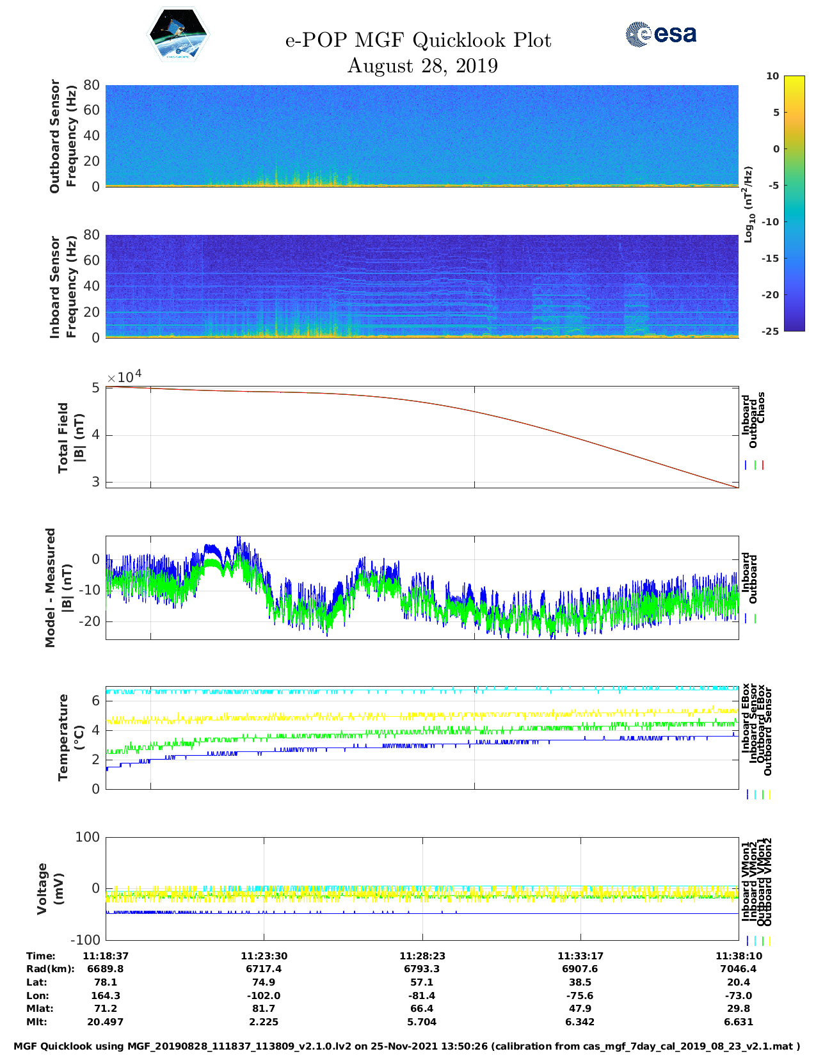This screenshot has height=1056, width=816.
Task: Click inside the Voltage plot area
Action: (422, 888)
